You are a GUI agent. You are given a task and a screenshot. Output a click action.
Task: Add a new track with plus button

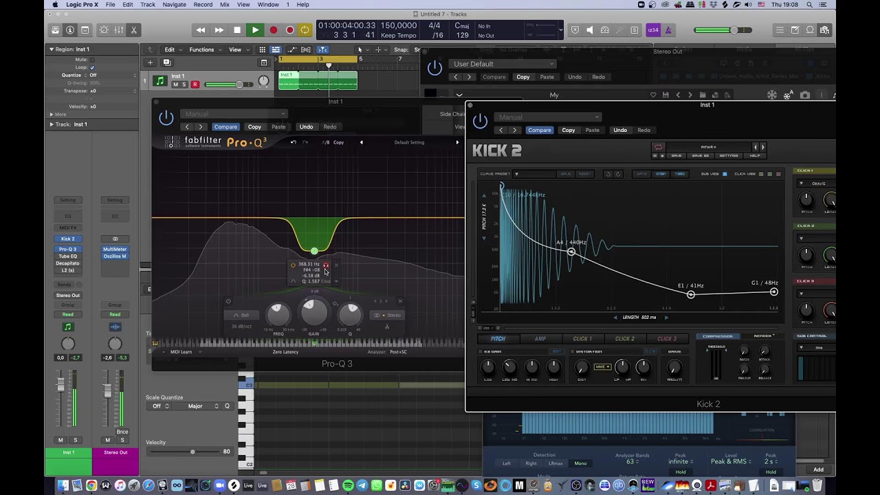[150, 63]
